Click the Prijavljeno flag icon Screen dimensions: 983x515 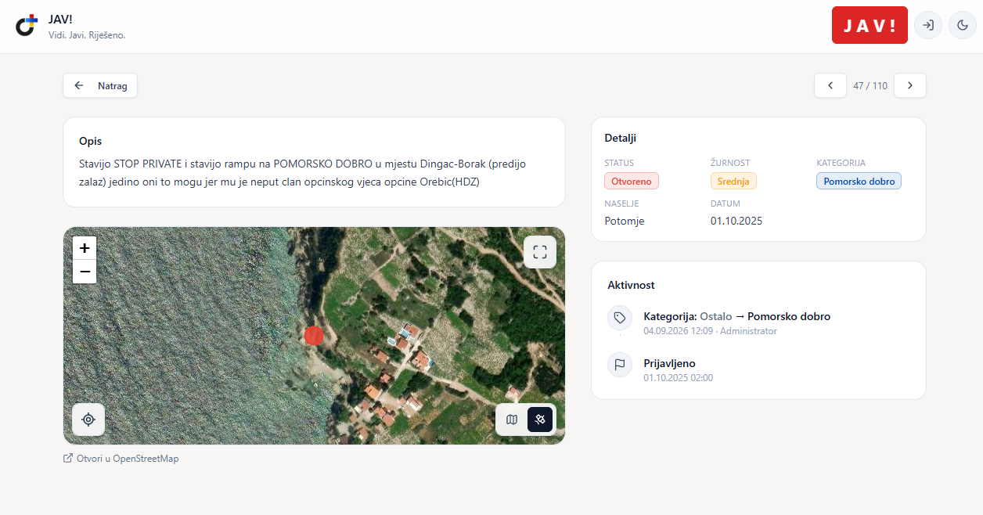click(620, 365)
